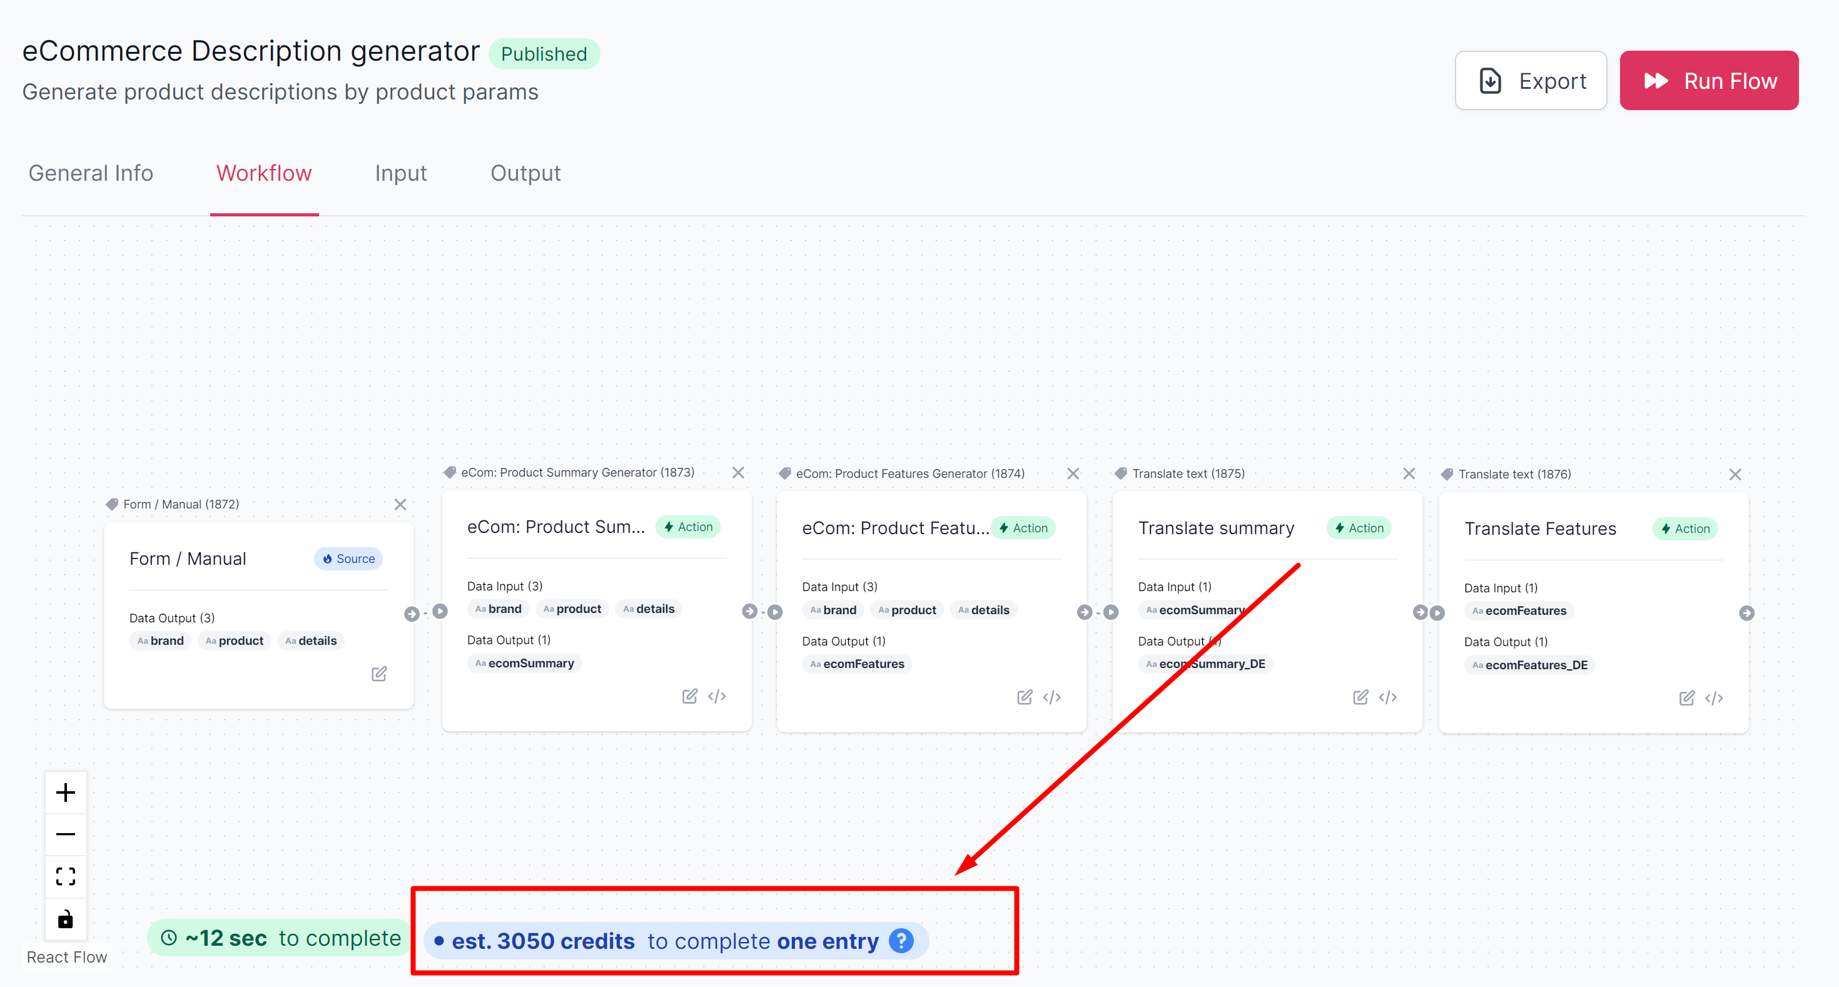The height and width of the screenshot is (987, 1839).
Task: Open code view for Translate summary node
Action: [1388, 697]
